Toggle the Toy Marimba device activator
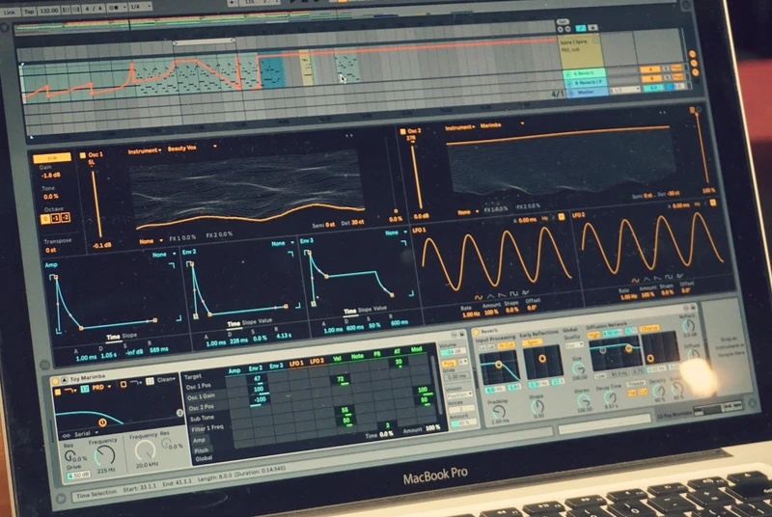This screenshot has height=517, width=772. pos(55,381)
